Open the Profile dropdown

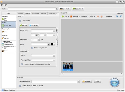point(57,9)
